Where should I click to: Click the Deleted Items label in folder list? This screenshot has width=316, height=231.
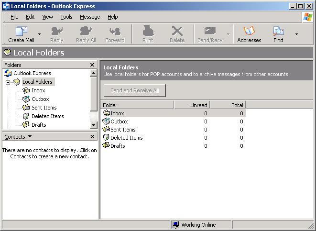point(127,138)
